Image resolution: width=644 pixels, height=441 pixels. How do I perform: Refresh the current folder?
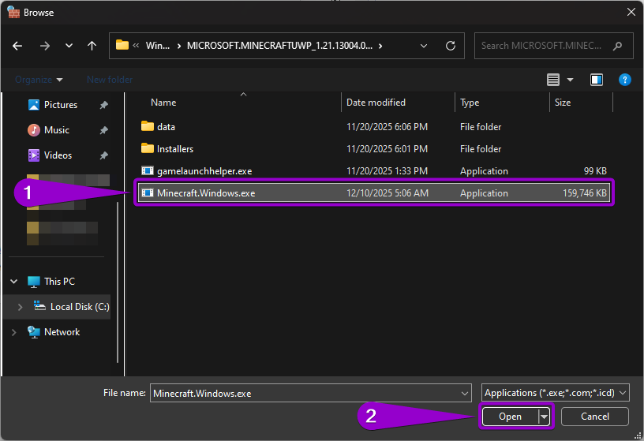coord(451,46)
